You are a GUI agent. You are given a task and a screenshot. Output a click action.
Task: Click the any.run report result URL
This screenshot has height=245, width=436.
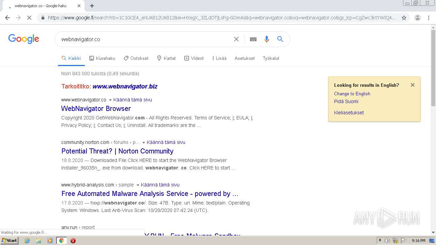pos(78,227)
